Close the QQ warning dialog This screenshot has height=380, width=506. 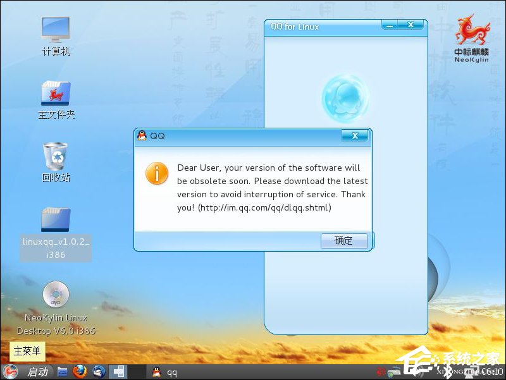[x=355, y=136]
